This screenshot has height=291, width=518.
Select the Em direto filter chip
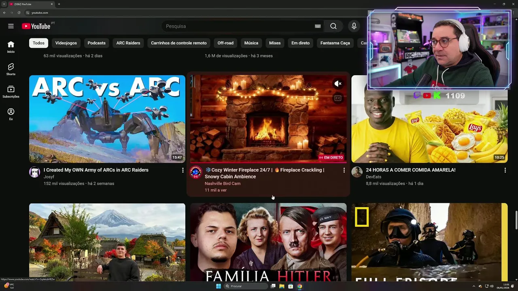[301, 43]
